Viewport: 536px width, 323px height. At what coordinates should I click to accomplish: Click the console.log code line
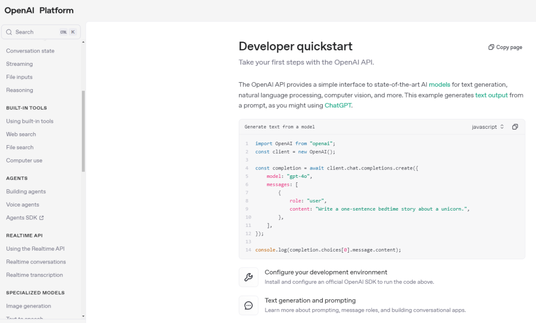328,250
